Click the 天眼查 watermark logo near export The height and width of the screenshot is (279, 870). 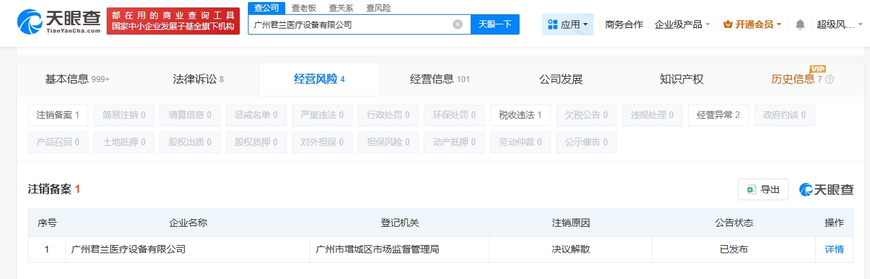click(x=826, y=189)
